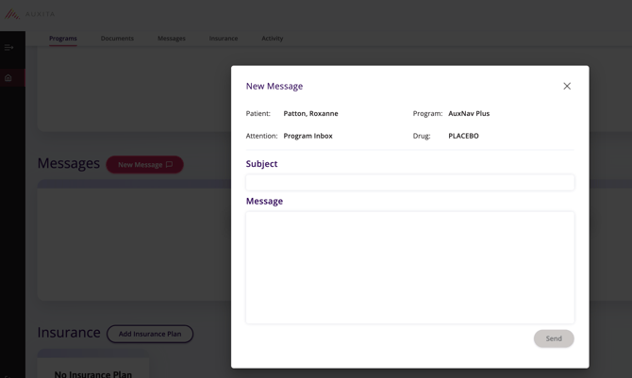Close the New Message dialog with X
Image resolution: width=632 pixels, height=378 pixels.
[567, 86]
